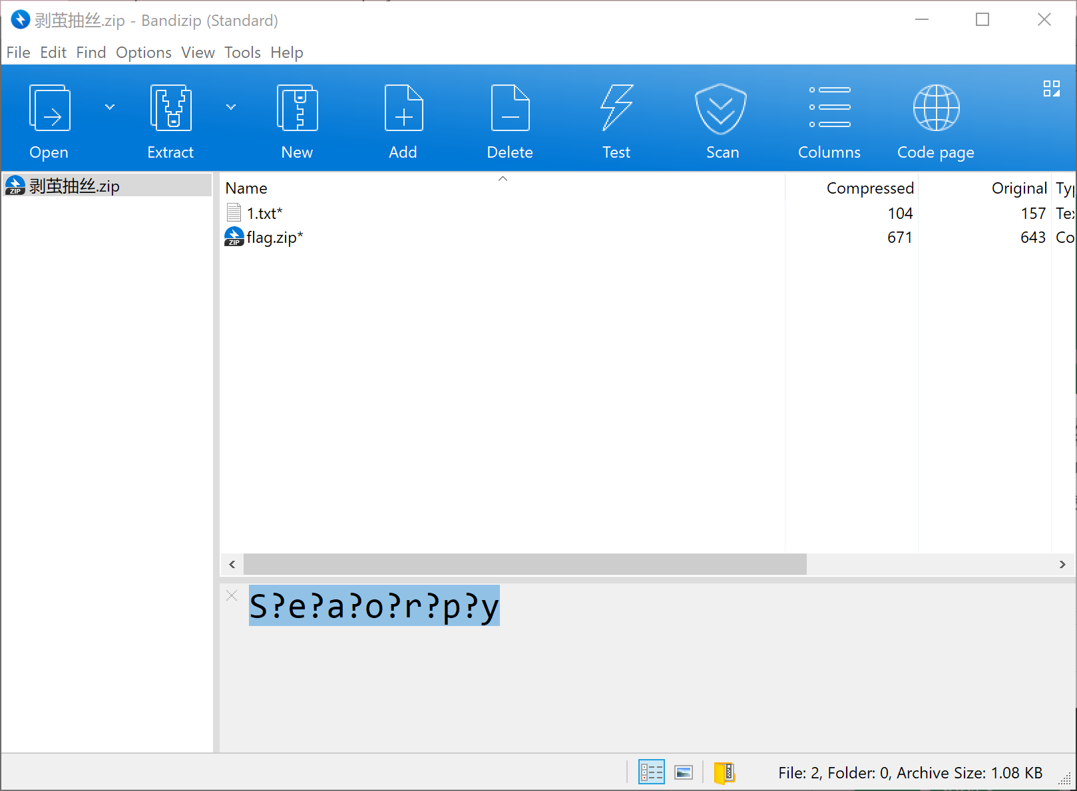This screenshot has width=1077, height=791.
Task: Click the Delete toolbar icon
Action: pyautogui.click(x=510, y=109)
